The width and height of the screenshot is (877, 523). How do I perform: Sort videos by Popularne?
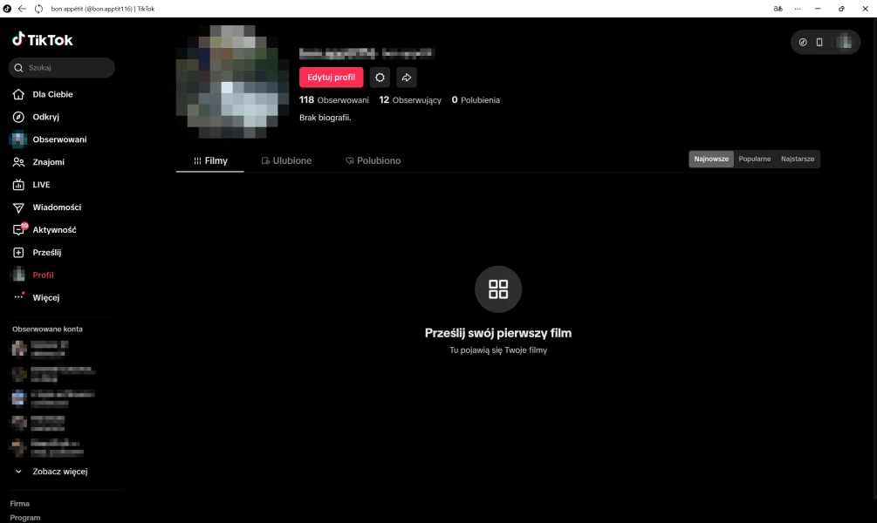click(x=755, y=159)
